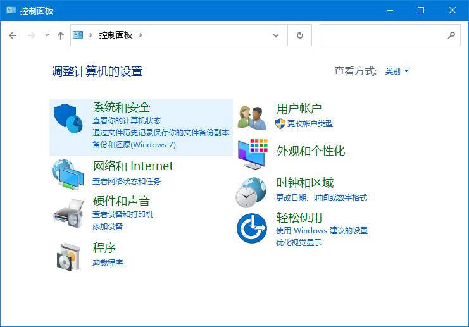Click the 更改帐户类型 link
Image resolution: width=469 pixels, height=327 pixels.
tap(310, 123)
